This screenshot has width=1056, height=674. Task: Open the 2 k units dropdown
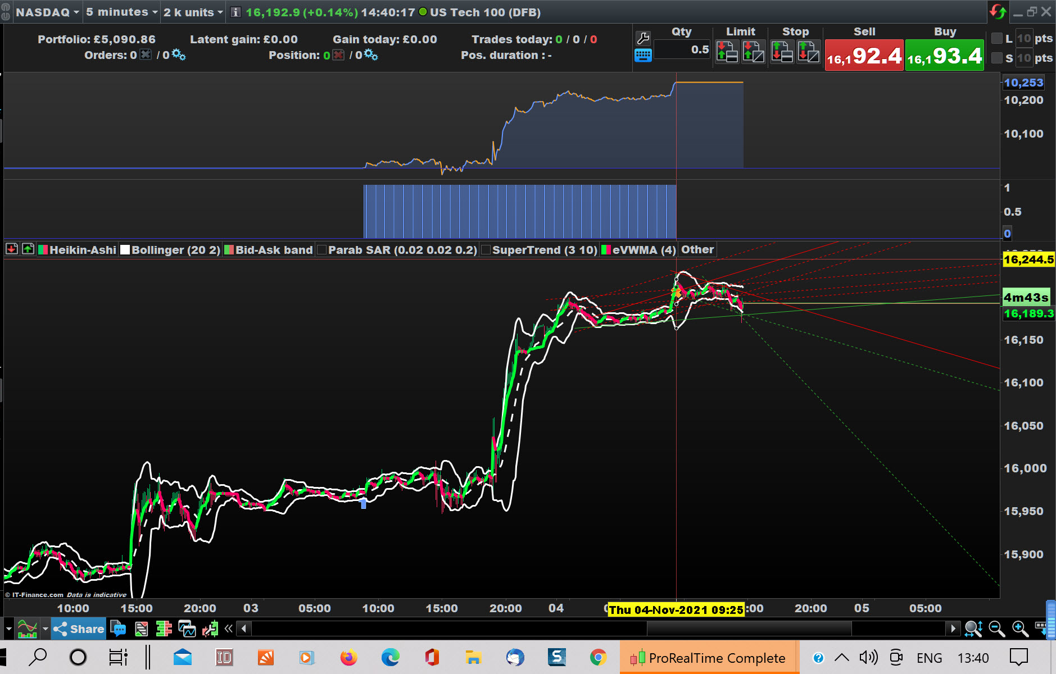(193, 12)
